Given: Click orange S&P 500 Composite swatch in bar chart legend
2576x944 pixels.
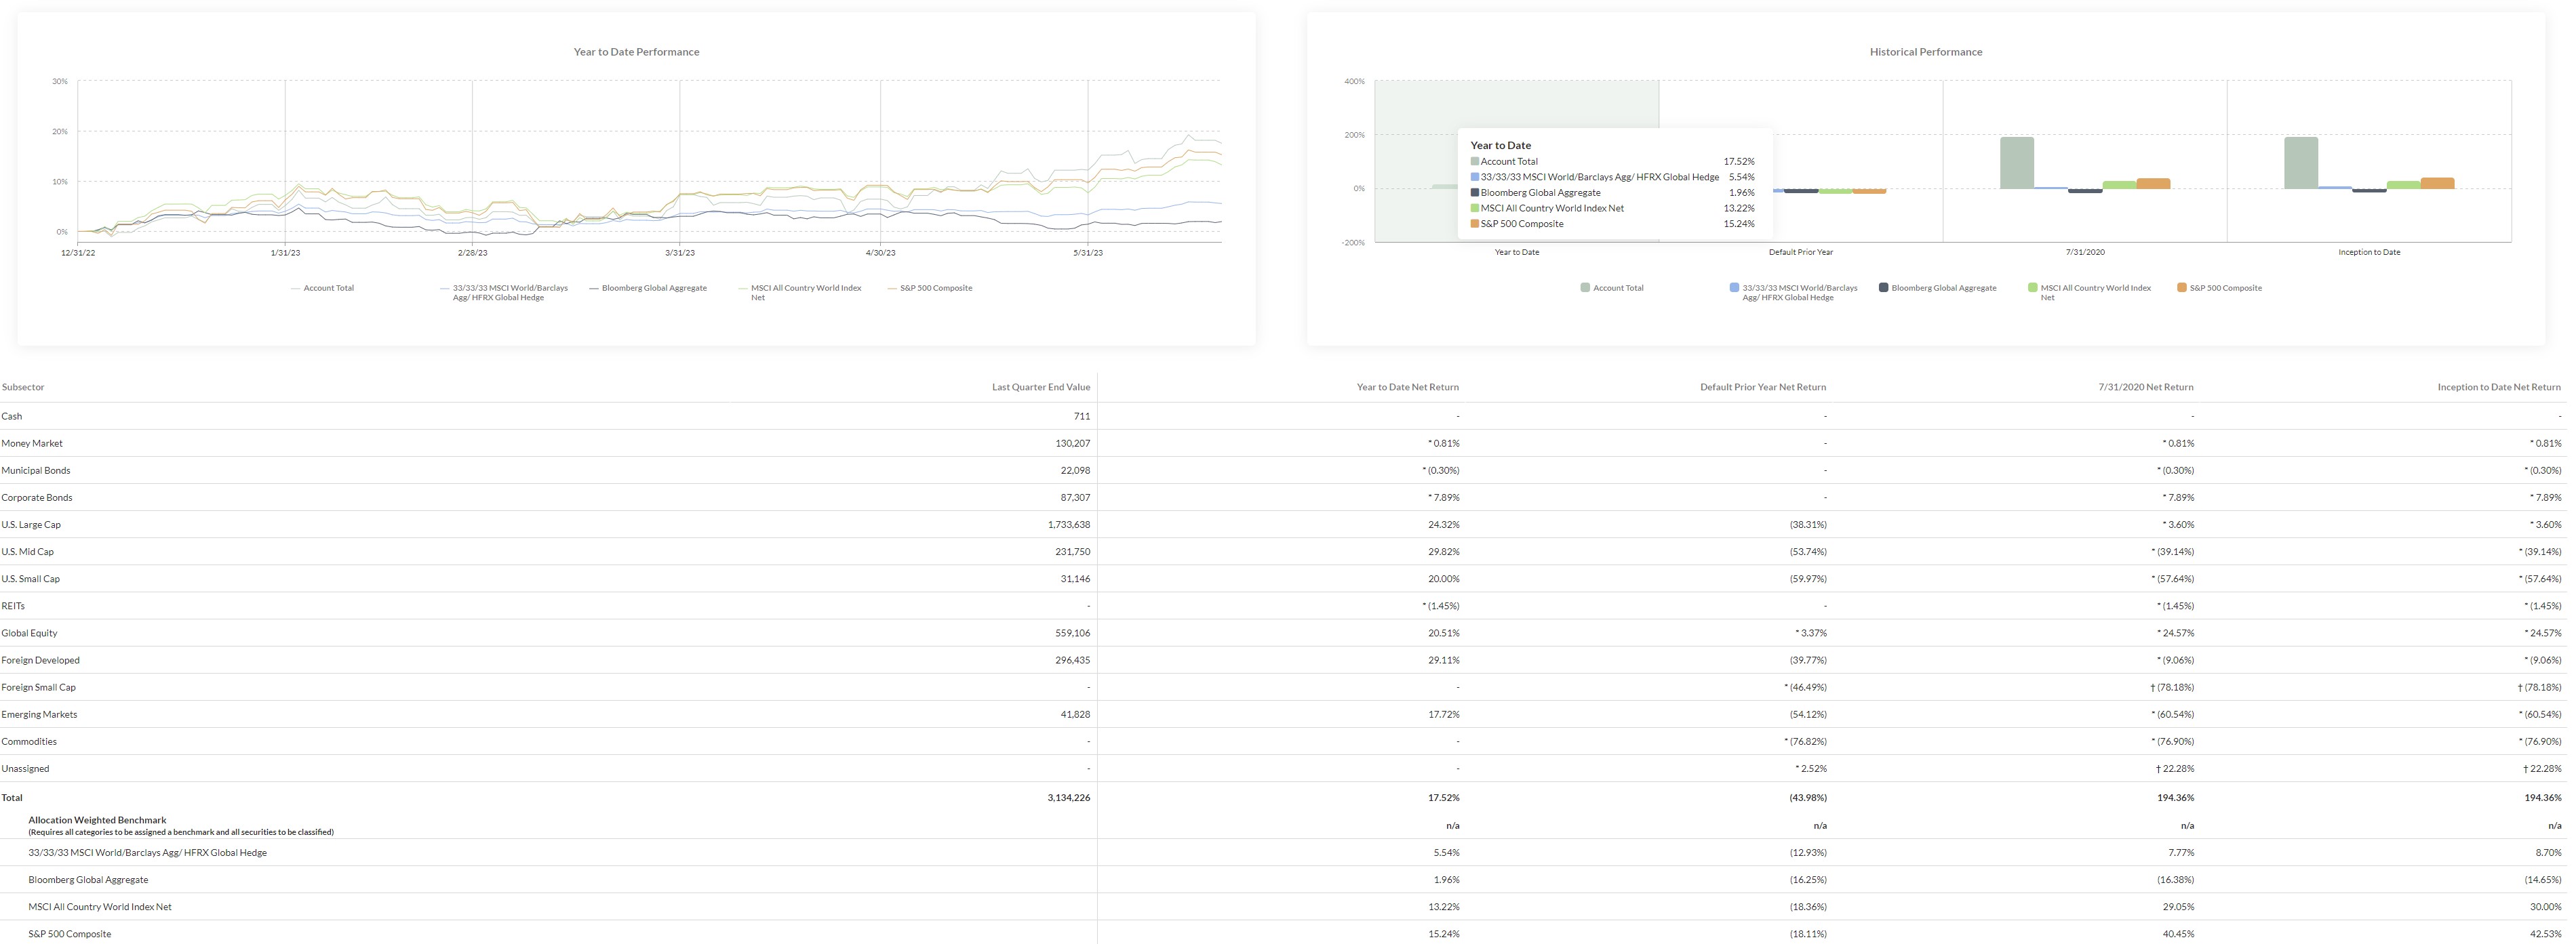Looking at the screenshot, I should [2182, 288].
